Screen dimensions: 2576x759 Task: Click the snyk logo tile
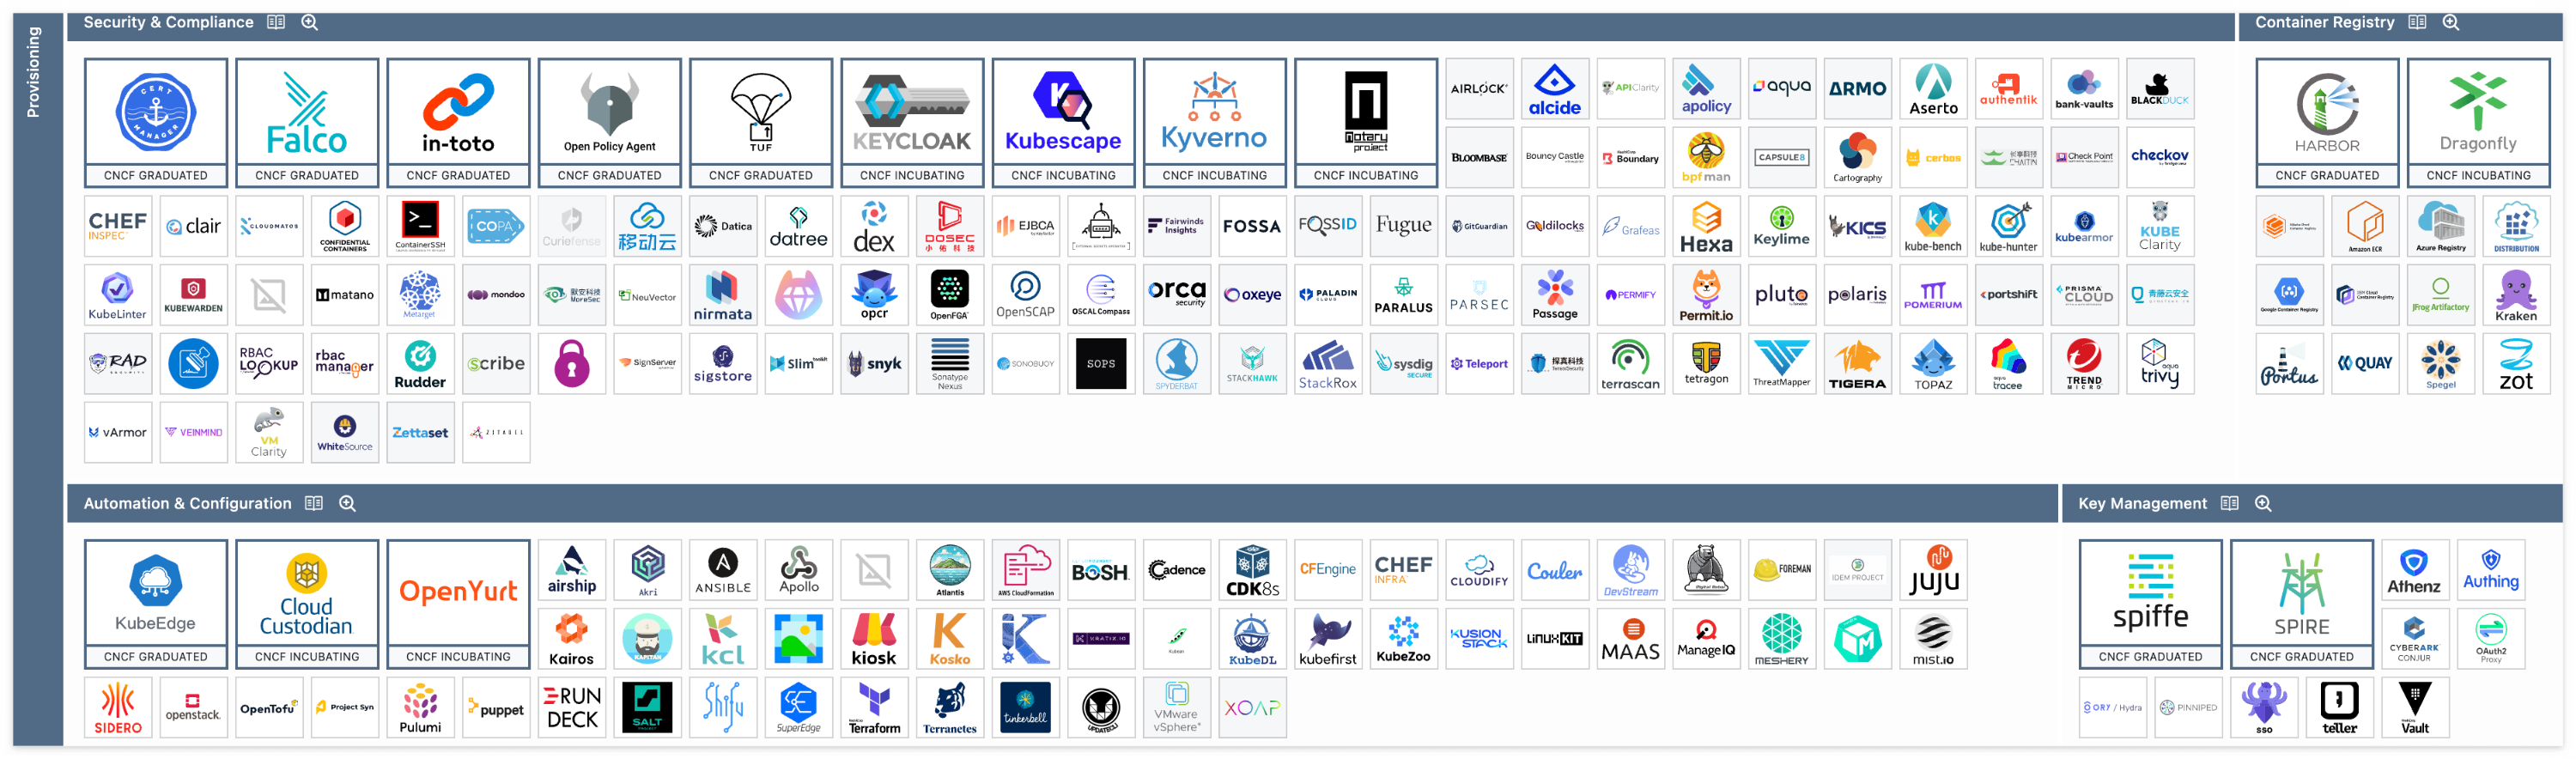coord(874,364)
